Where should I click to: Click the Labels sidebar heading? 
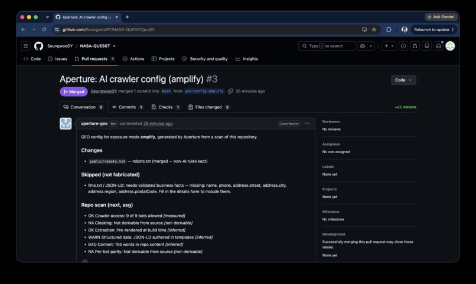(x=328, y=167)
